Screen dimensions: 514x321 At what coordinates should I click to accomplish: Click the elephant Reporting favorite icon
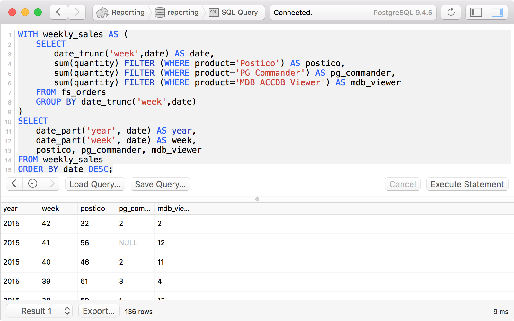click(x=102, y=12)
